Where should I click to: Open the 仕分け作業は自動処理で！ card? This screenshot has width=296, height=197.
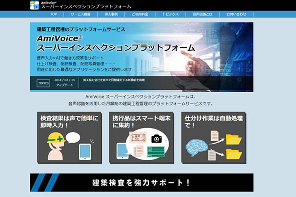[214, 138]
